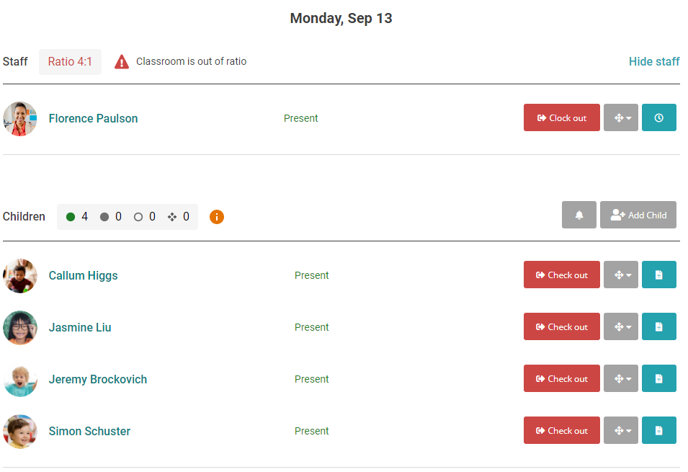Expand Callum Higgs' move dropdown

(x=620, y=275)
